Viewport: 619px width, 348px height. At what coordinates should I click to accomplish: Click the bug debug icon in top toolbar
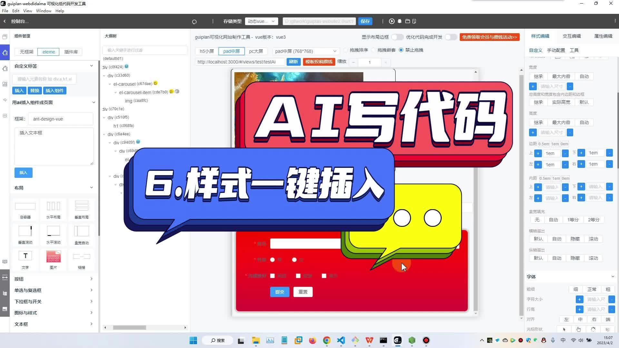pyautogui.click(x=400, y=21)
